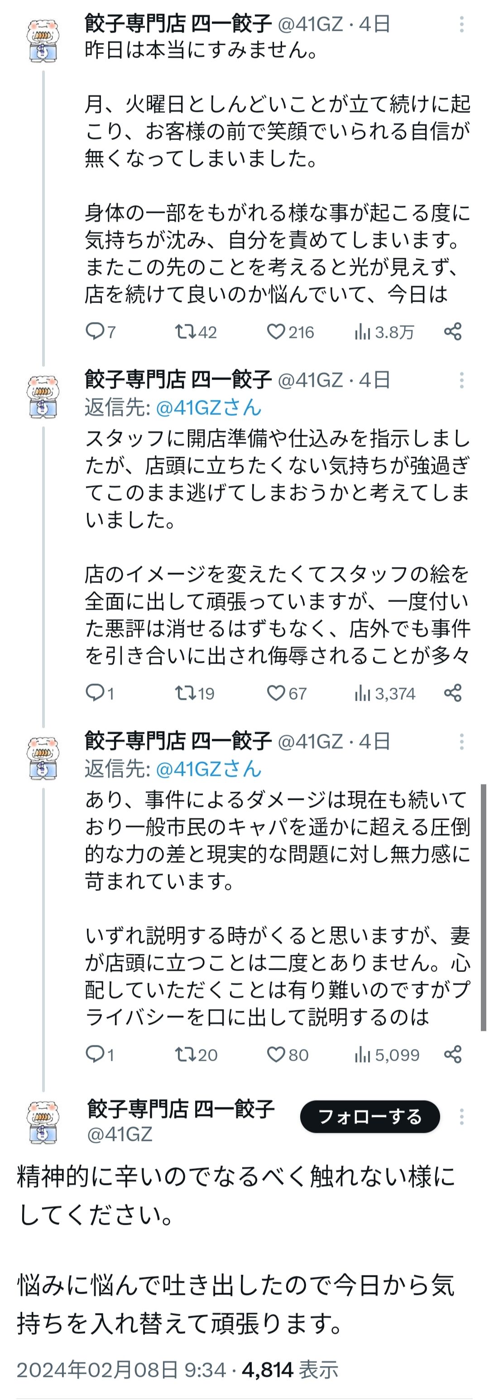Click the scrollbar on the right edge
This screenshot has height=1400, width=489.
(x=483, y=907)
